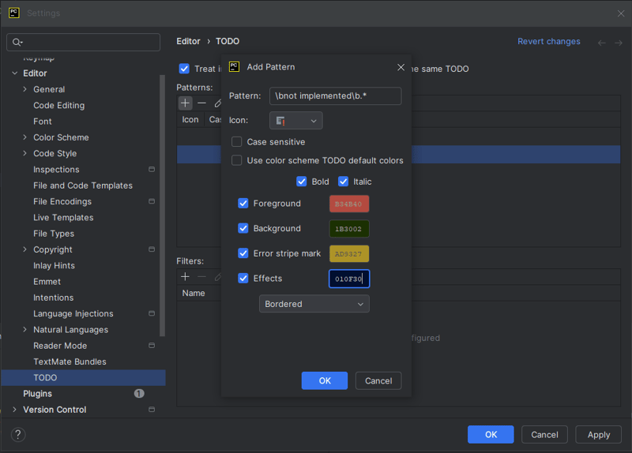Click the Settings OK button

[x=491, y=435]
